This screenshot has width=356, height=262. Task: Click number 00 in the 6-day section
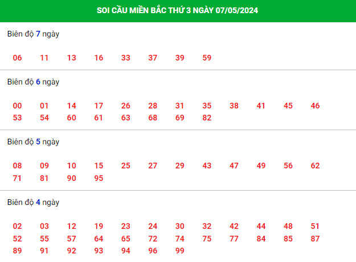click(x=17, y=106)
